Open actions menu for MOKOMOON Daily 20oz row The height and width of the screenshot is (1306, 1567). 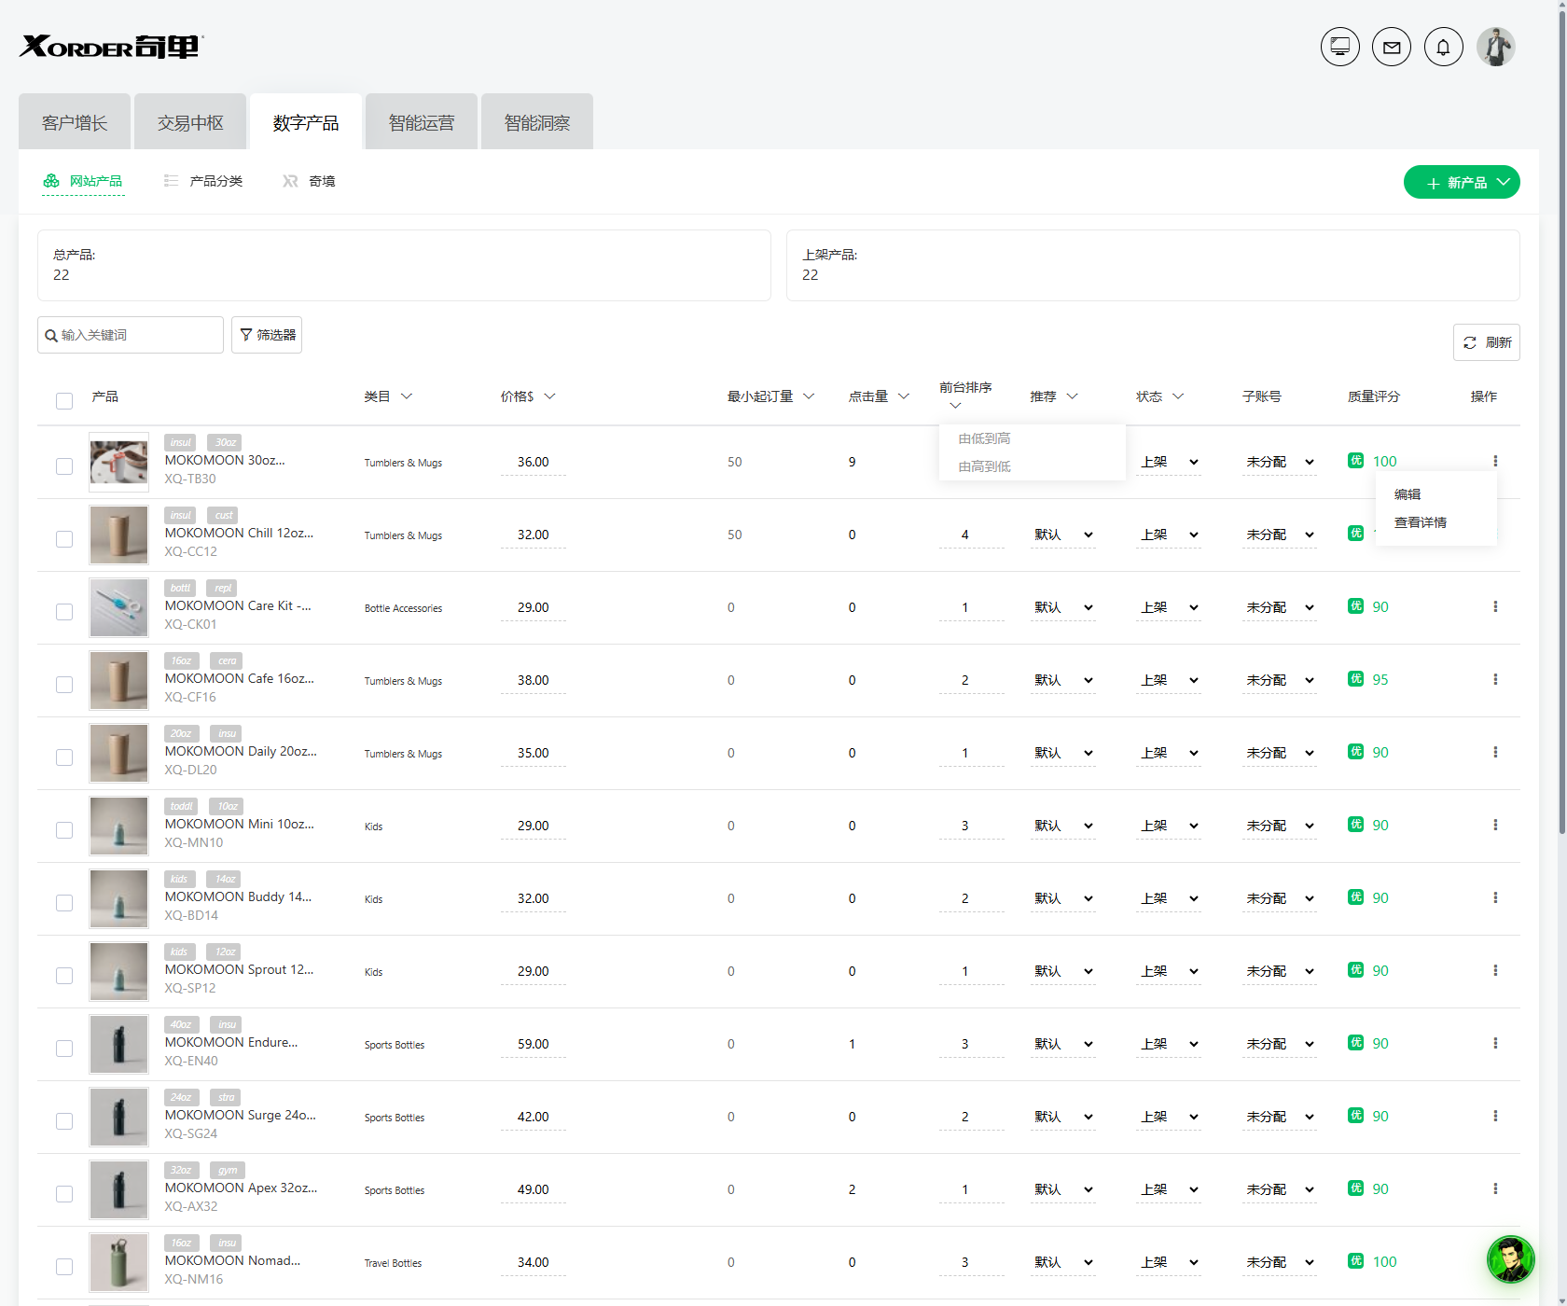pos(1495,752)
